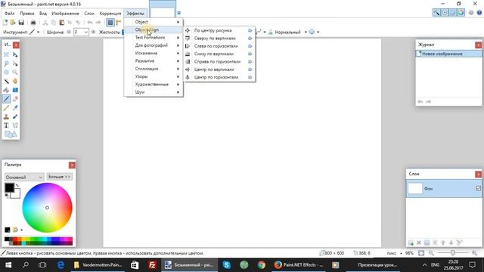Select the Rectangle Select tool
484x272 pixels.
click(6, 54)
